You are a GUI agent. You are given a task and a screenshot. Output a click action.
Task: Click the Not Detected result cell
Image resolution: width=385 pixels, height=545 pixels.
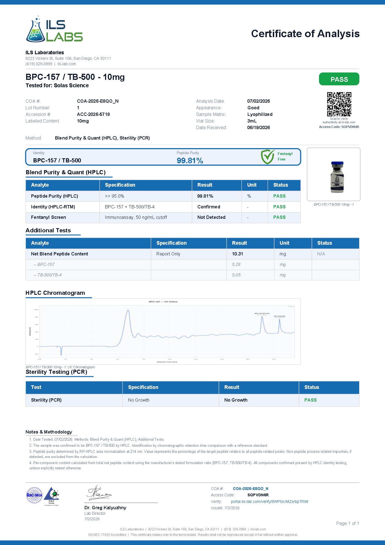[x=217, y=217]
